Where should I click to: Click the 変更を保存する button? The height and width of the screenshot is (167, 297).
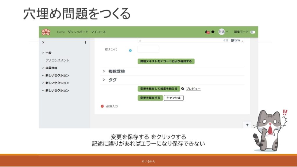(x=150, y=98)
